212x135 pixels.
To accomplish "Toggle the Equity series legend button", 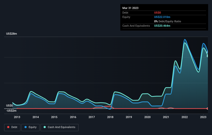I will (x=30, y=127).
